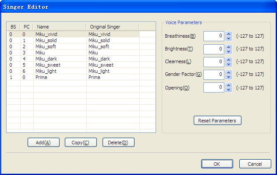Screen dimensions: 277x175
Task: Copy the selected singer with Copy(C)
Action: [x=81, y=143]
